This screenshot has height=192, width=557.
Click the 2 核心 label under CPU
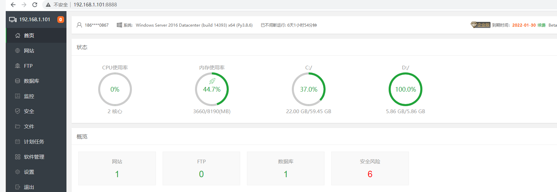(x=115, y=111)
